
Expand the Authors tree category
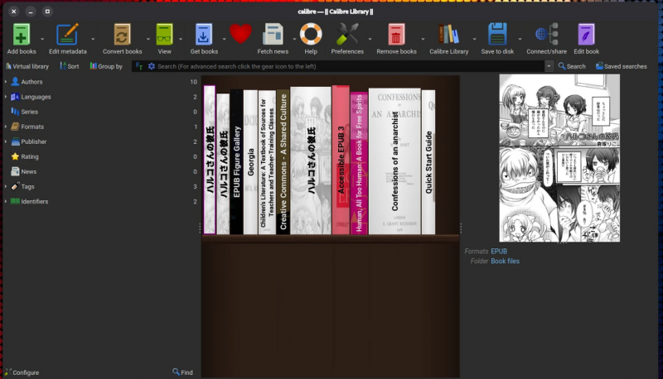(6, 81)
